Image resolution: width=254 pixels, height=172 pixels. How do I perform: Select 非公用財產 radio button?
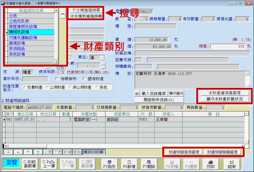click(x=70, y=88)
